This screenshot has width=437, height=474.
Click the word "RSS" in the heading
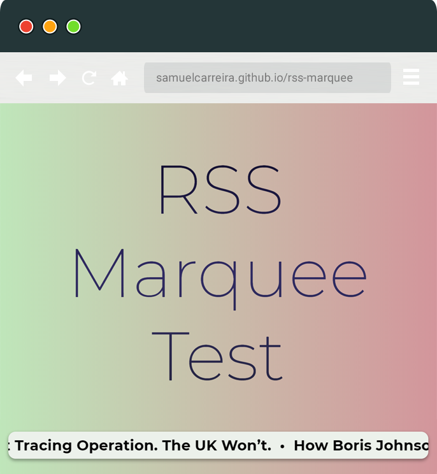point(219,189)
